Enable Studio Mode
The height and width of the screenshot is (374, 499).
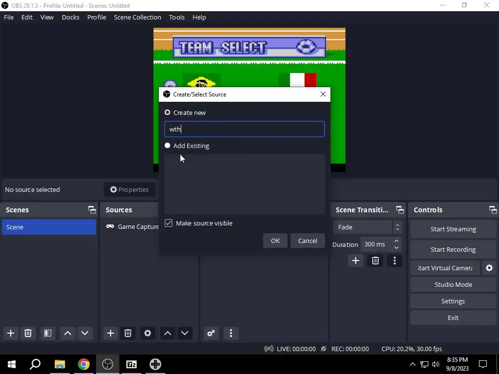453,284
